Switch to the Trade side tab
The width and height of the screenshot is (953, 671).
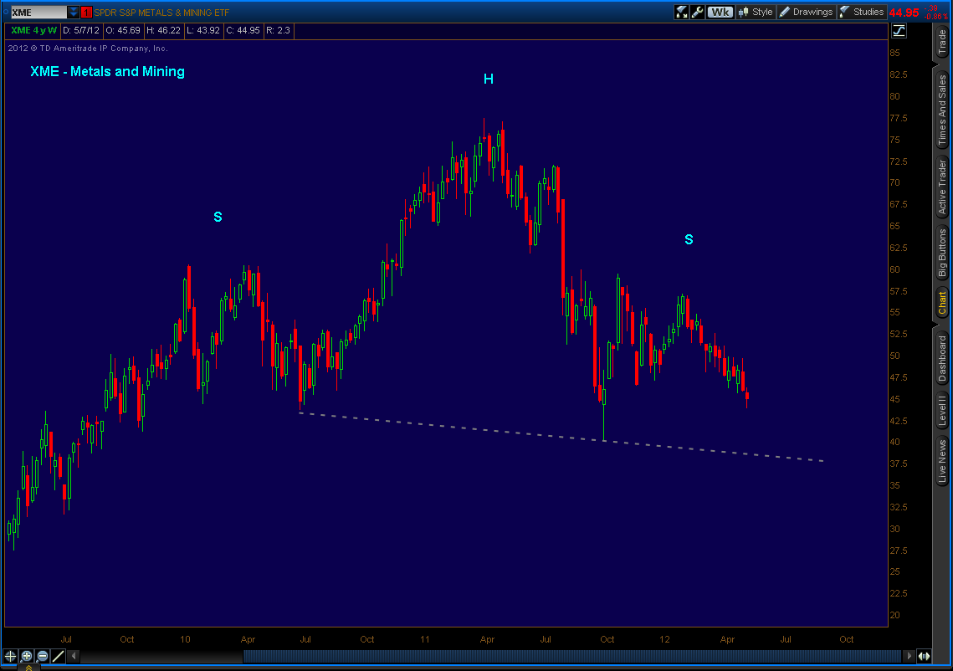(942, 42)
